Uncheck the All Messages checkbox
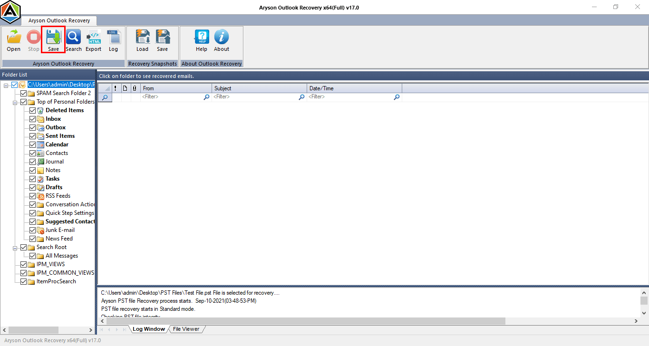This screenshot has height=346, width=649. click(32, 256)
